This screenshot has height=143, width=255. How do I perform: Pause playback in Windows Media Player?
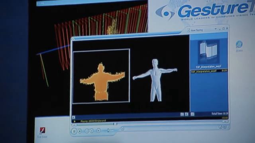click(74, 131)
